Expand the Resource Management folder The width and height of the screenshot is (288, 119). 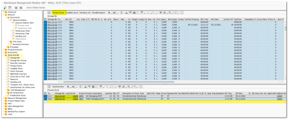point(3,98)
